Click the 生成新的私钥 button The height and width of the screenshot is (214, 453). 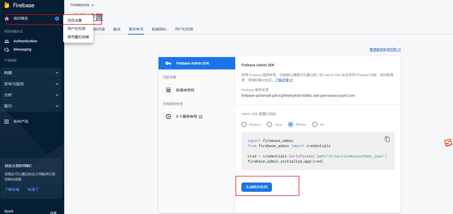pos(256,187)
